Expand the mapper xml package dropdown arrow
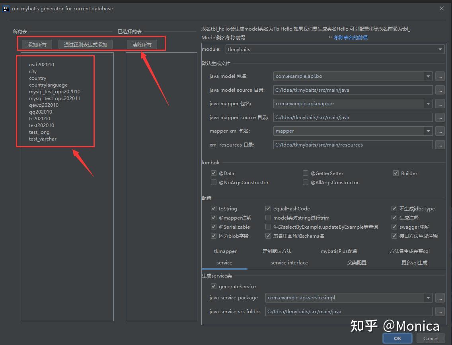Screen dimensions: 452x345 pos(428,131)
